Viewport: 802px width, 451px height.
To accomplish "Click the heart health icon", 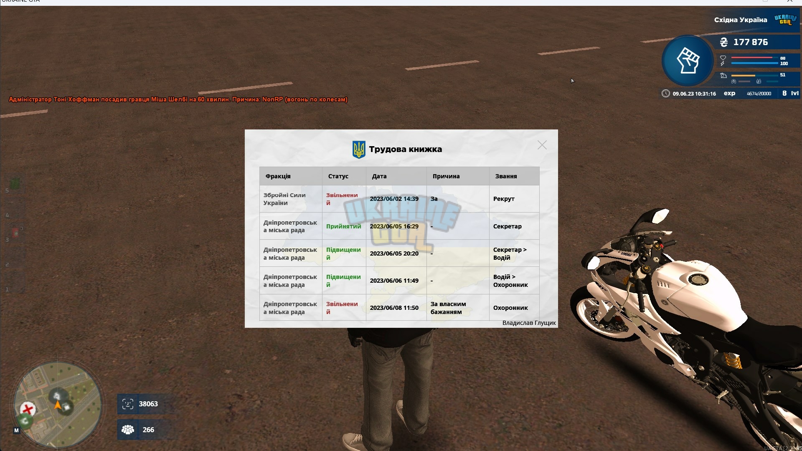I will point(723,58).
